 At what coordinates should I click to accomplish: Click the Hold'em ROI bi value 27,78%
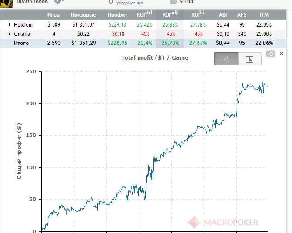coord(198,25)
